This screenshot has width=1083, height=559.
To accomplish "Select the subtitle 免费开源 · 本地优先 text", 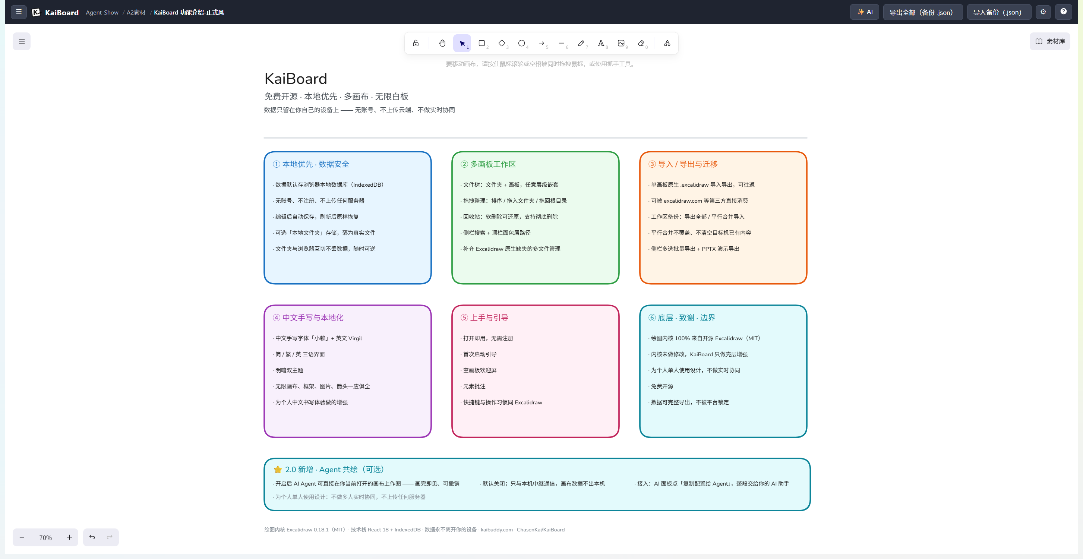I will coord(336,96).
